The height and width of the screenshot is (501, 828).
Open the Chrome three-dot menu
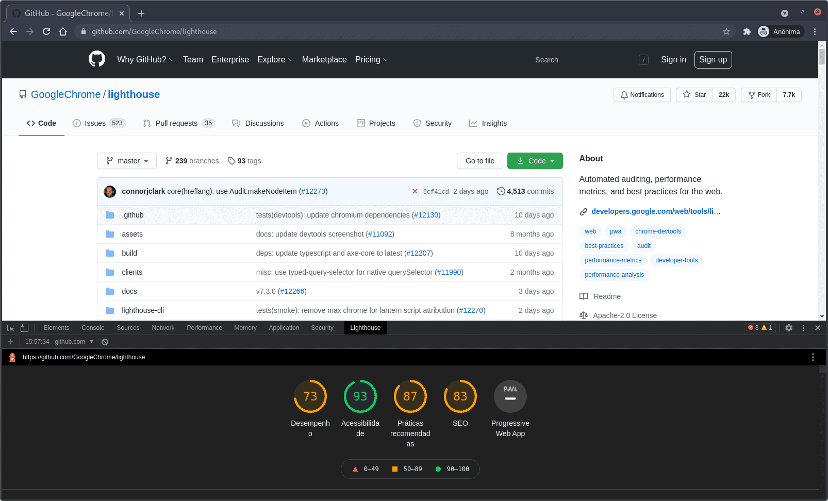pos(815,31)
